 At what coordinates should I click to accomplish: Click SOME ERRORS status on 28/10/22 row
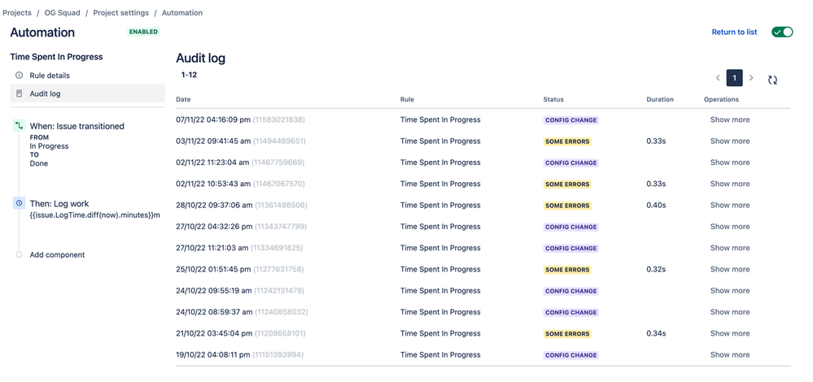point(567,206)
